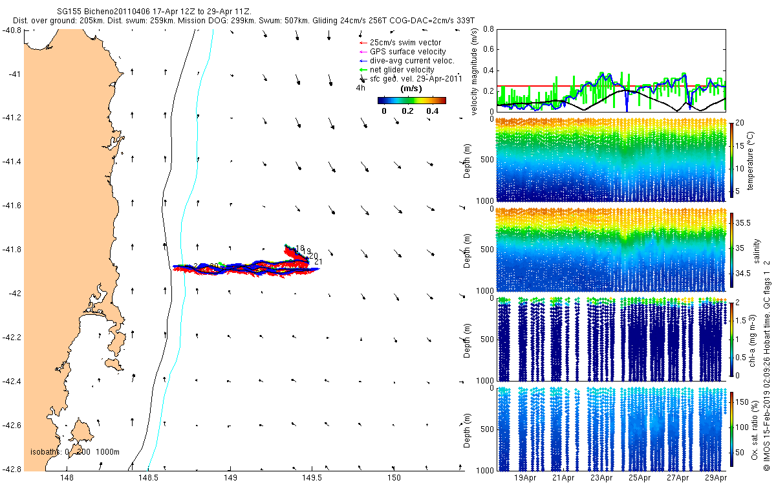The width and height of the screenshot is (776, 485).
Task: Click the '0.8' velocity magnitude axis tick
Action: click(x=488, y=30)
